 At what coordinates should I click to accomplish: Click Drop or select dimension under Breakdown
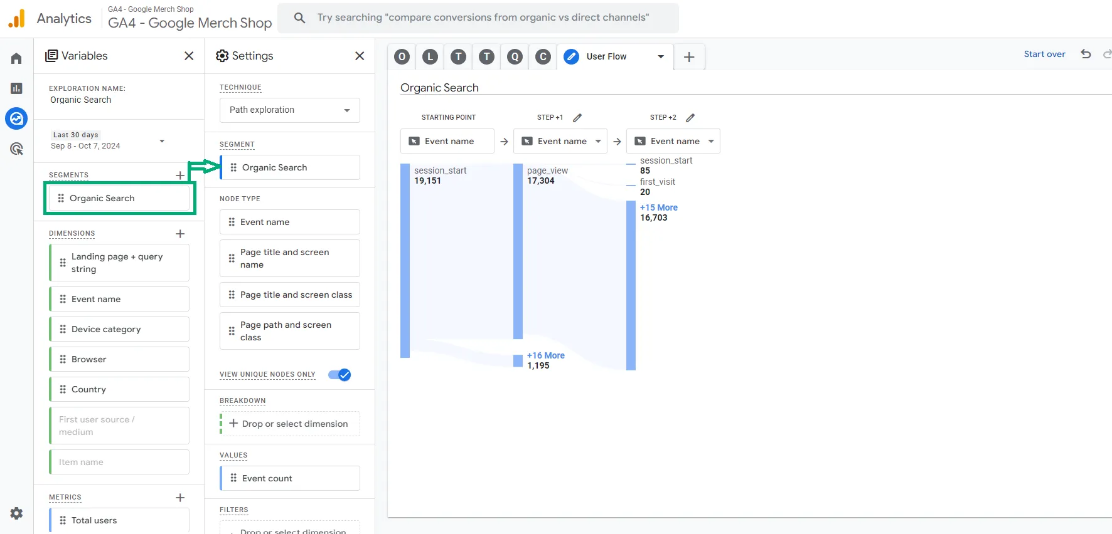tap(290, 424)
